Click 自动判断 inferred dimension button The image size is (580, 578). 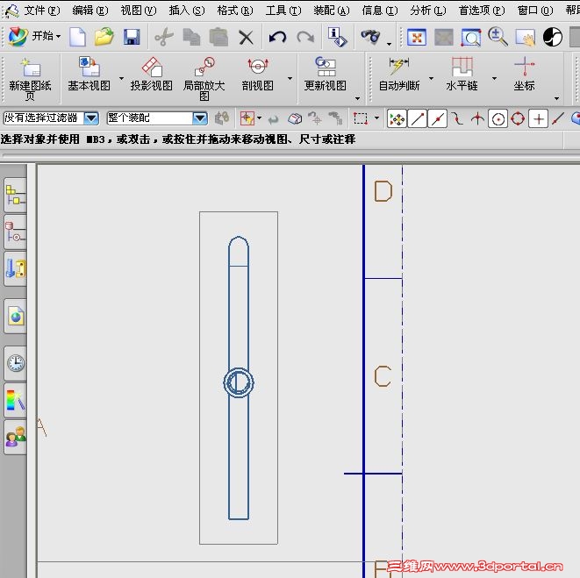coord(399,74)
